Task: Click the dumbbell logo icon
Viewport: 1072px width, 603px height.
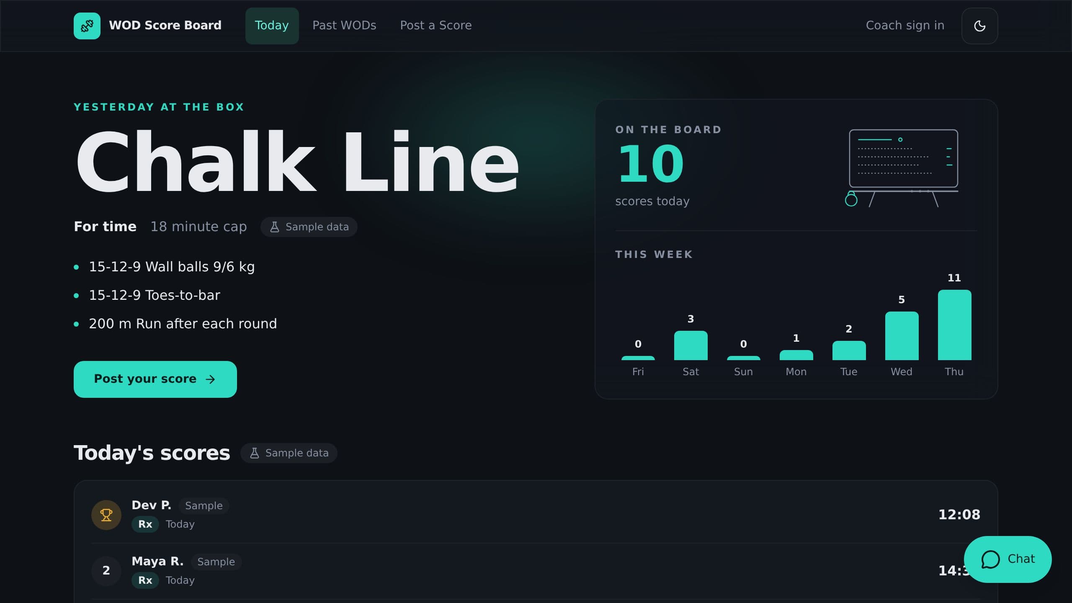Action: [x=87, y=26]
